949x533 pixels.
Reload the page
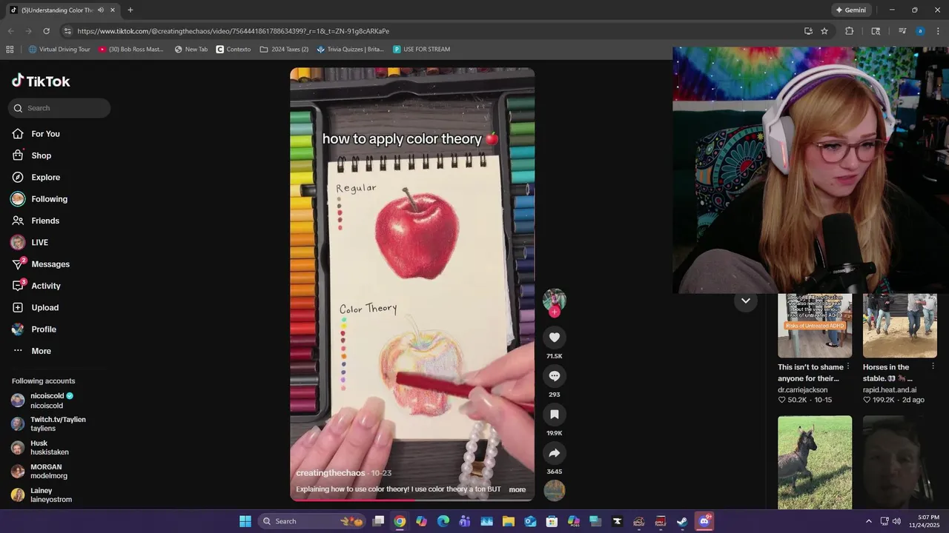(46, 31)
